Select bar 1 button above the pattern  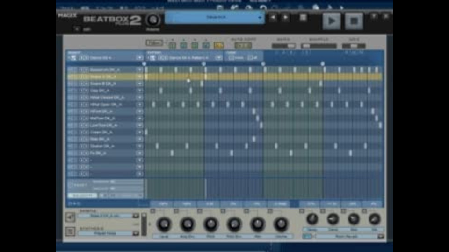coord(172,45)
